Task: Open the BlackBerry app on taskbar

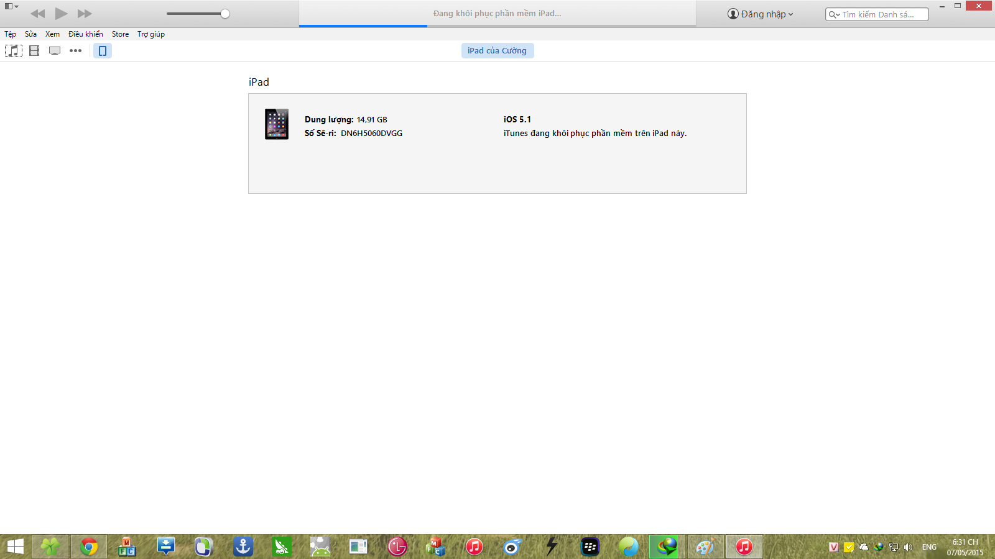Action: tap(590, 547)
